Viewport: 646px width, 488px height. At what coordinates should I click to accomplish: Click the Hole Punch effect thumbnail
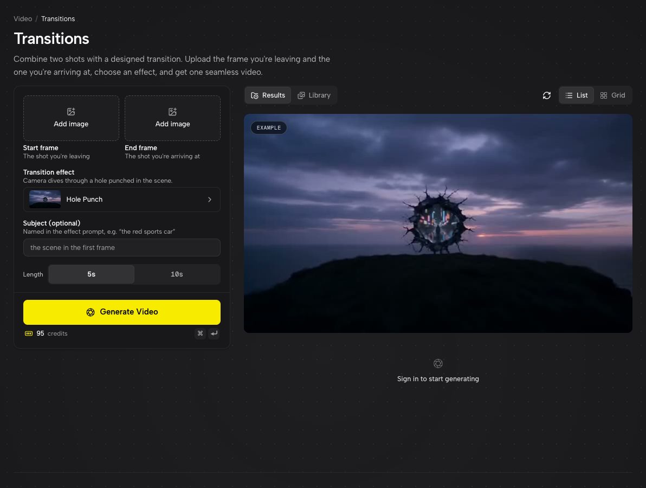tap(45, 200)
